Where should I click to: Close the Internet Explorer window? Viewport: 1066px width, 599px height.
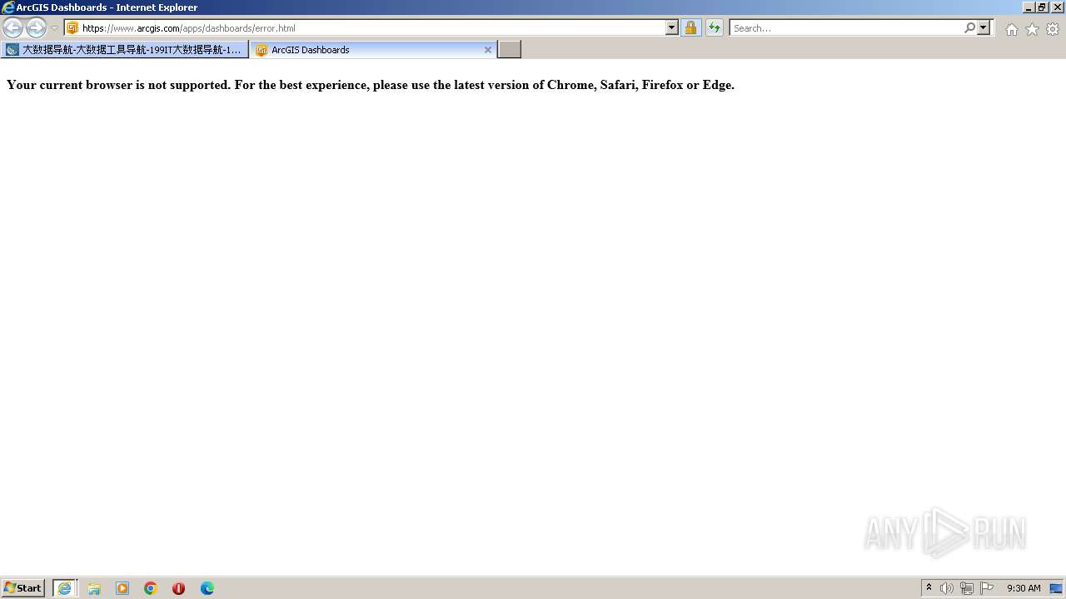(1058, 7)
